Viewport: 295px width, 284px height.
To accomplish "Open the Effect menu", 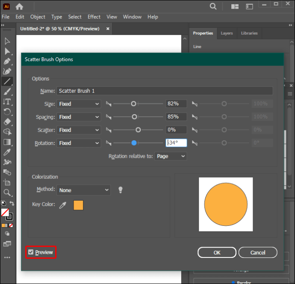I will click(x=94, y=17).
